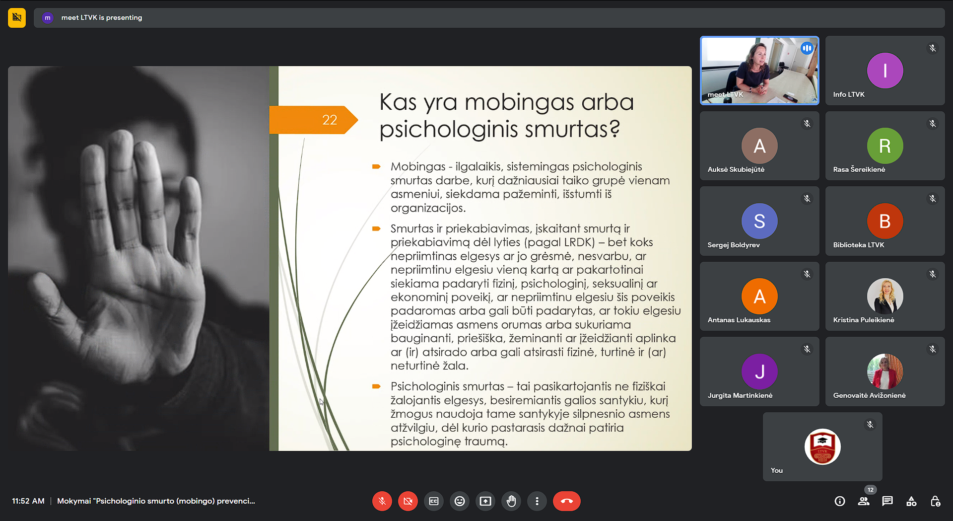Click the Present now button
The height and width of the screenshot is (521, 953).
[x=485, y=501]
